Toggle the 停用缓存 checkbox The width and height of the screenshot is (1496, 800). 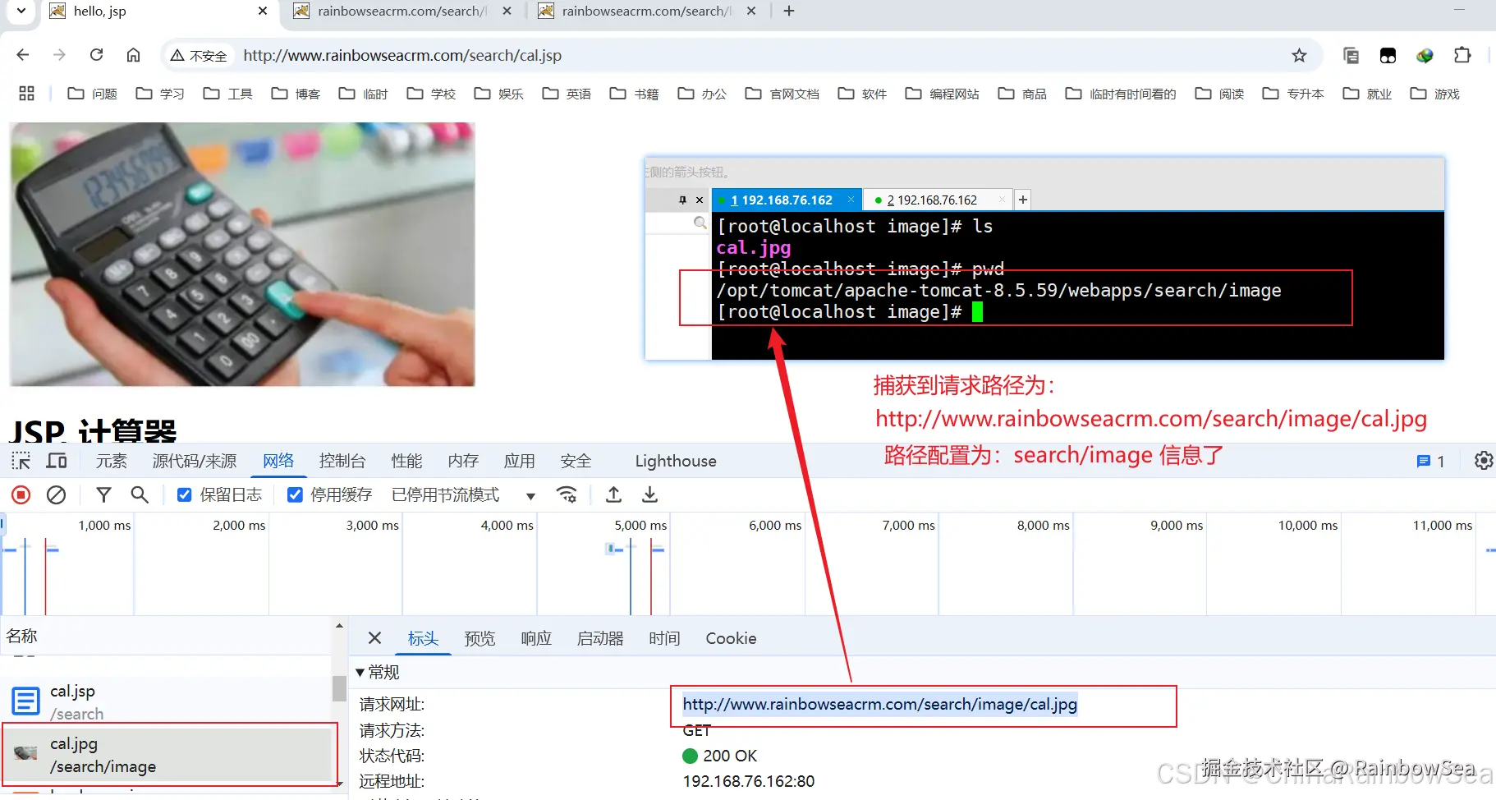point(295,494)
